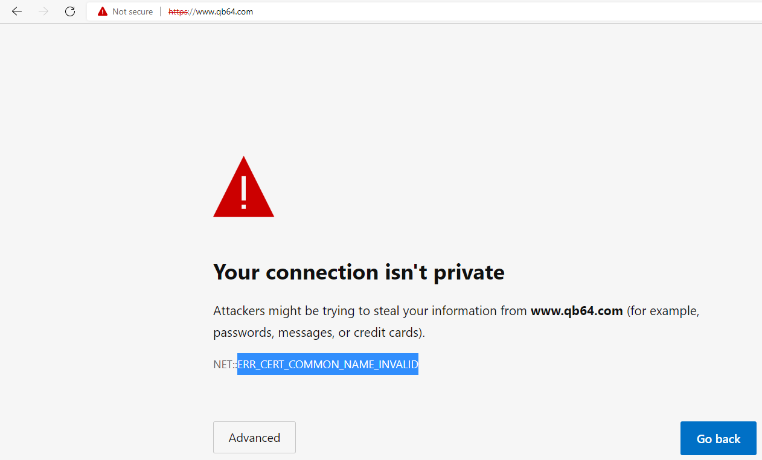The image size is (762, 460).
Task: Open the Not secure site info label
Action: (x=132, y=11)
